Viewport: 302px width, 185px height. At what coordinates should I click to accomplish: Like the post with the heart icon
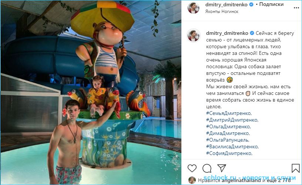(192, 168)
